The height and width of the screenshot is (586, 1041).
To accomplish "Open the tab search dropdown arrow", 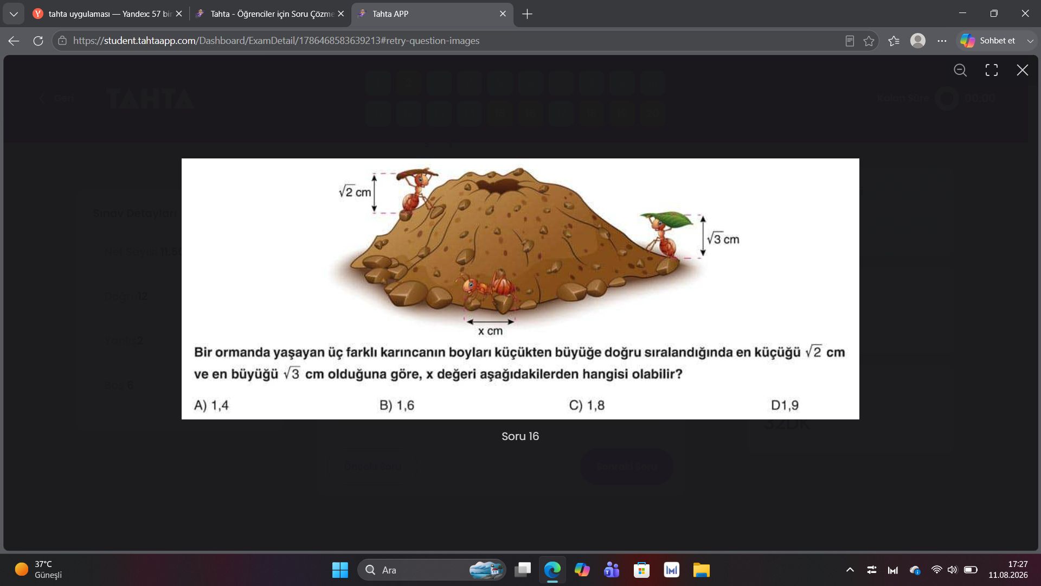I will (x=14, y=14).
